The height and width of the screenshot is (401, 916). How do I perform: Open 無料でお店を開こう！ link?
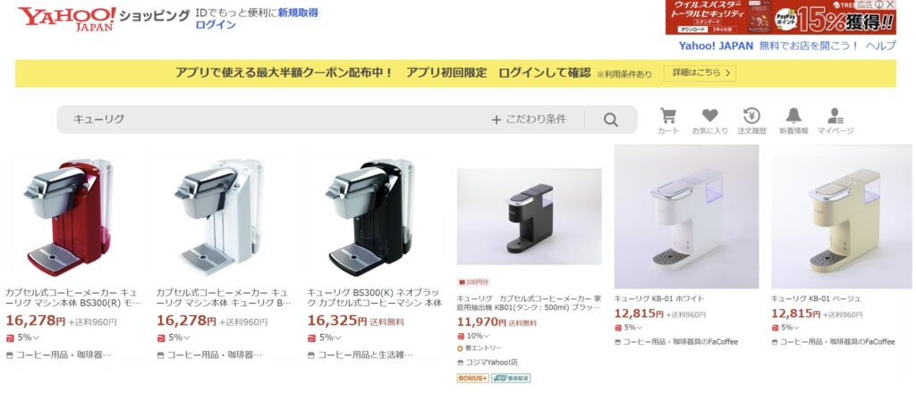coord(809,46)
